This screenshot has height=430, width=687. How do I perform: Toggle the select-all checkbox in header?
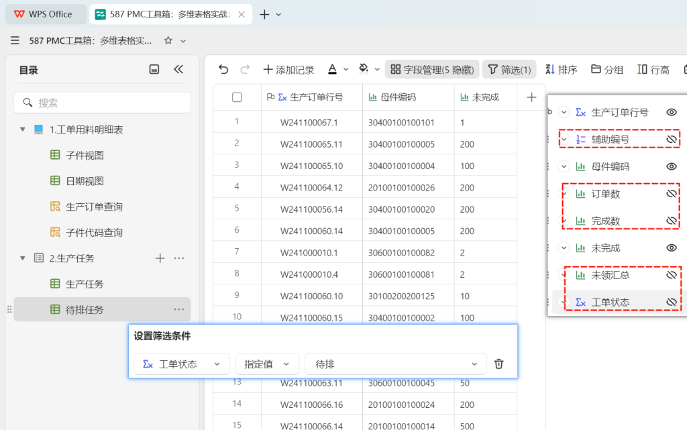[237, 97]
